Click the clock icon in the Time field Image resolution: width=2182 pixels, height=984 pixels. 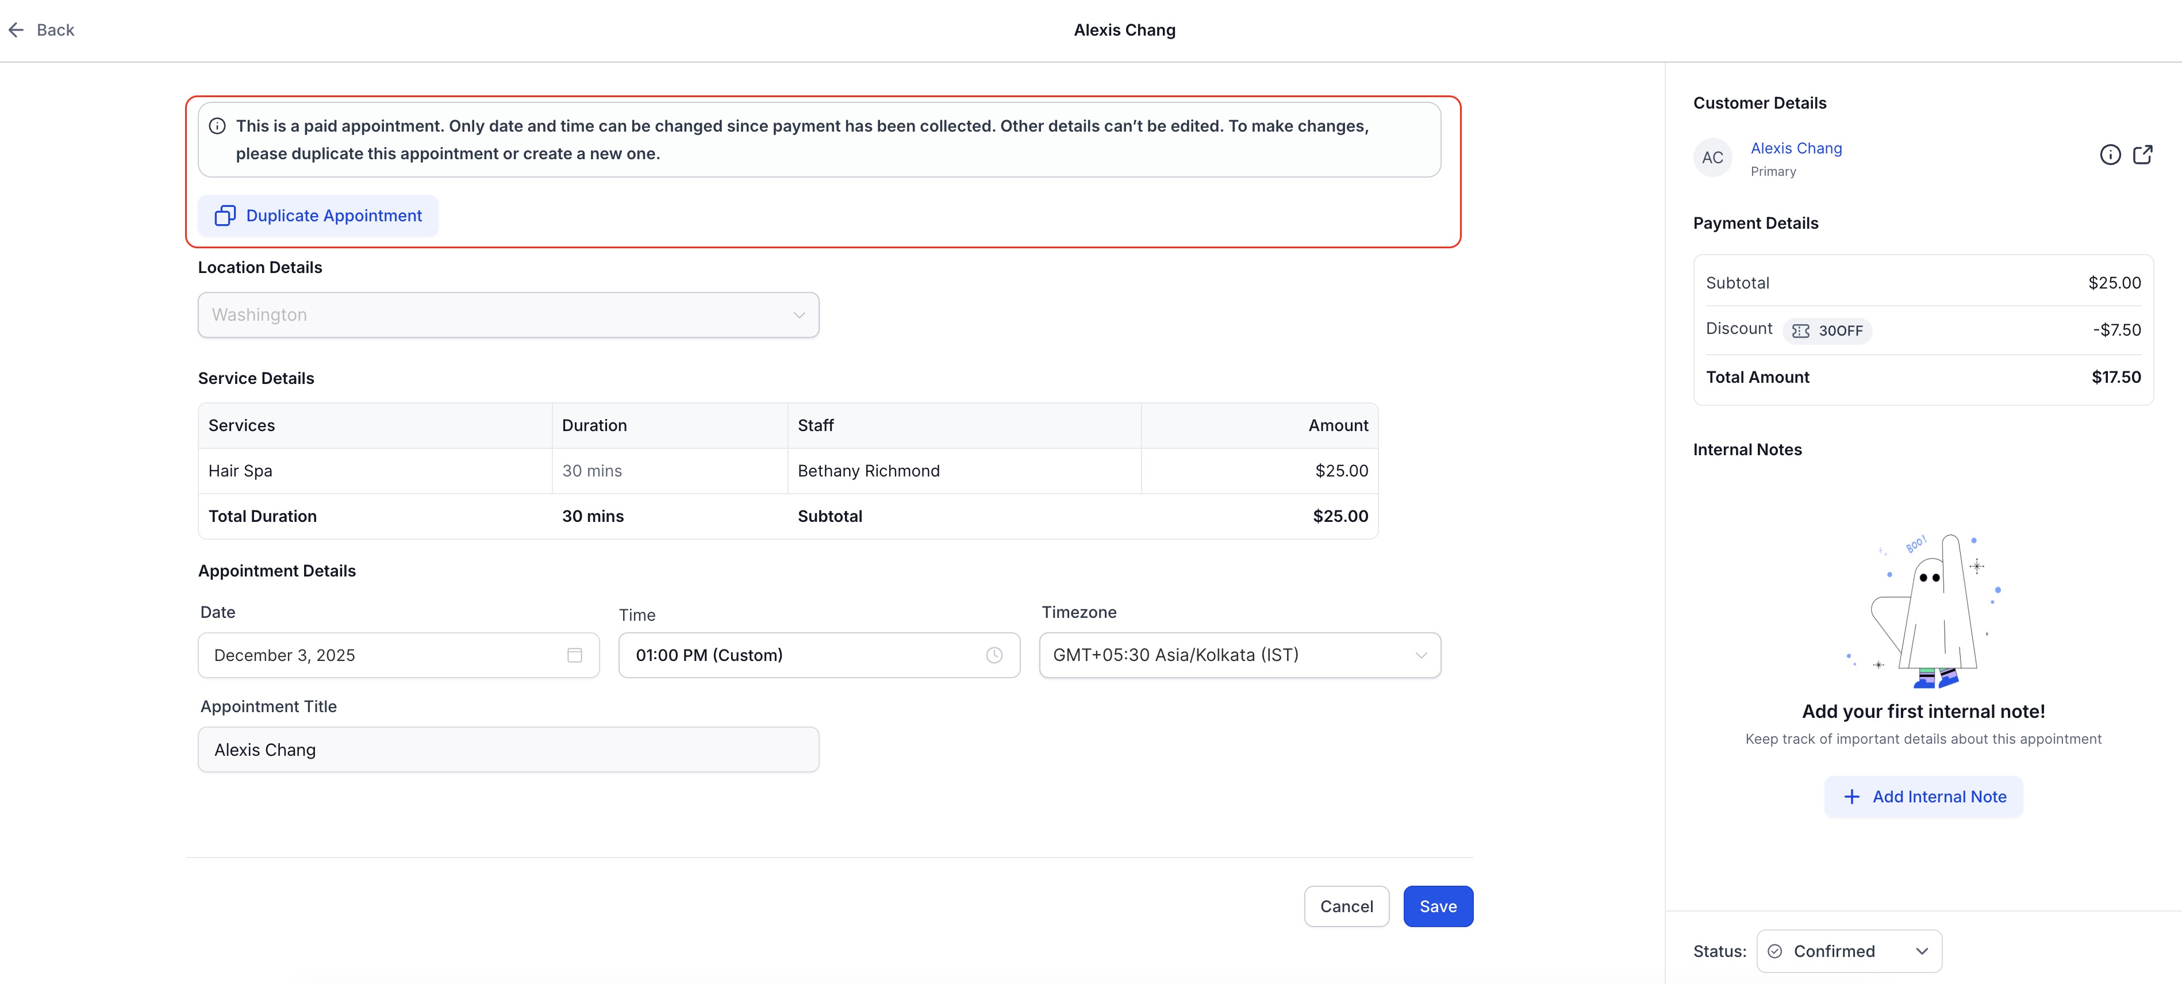click(994, 655)
